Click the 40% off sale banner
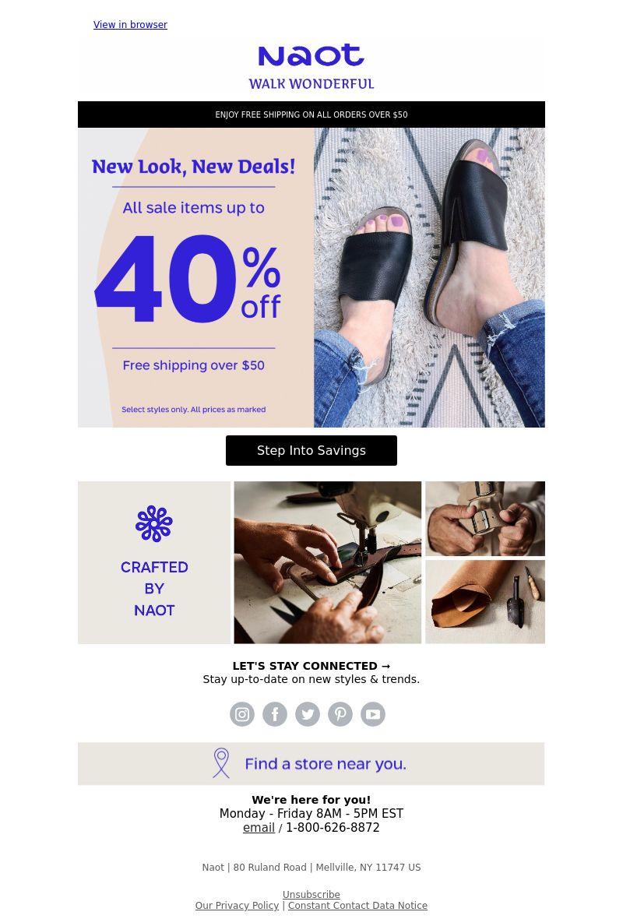Viewport: 623px width, 919px height. tap(195, 278)
